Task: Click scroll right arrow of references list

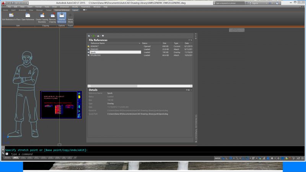Action: point(191,86)
